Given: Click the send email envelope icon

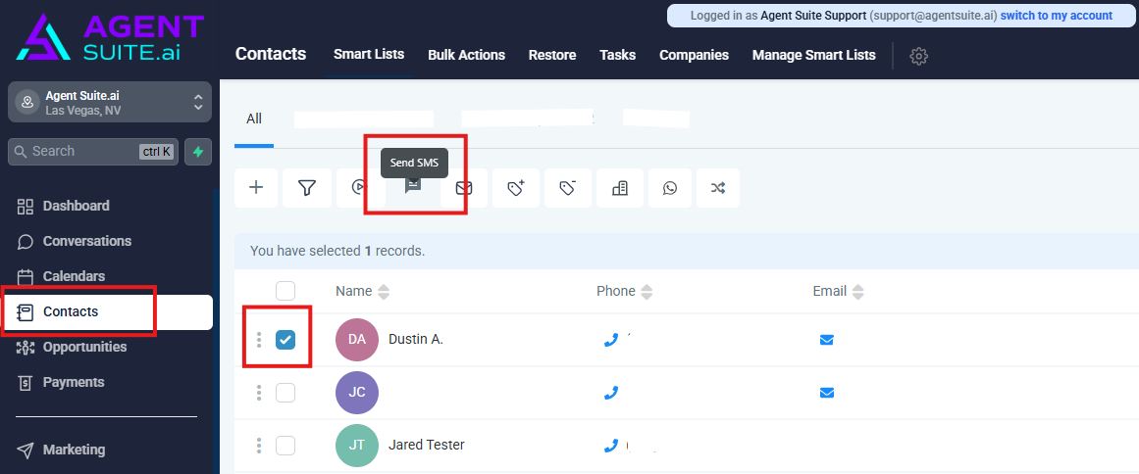Looking at the screenshot, I should pyautogui.click(x=463, y=188).
